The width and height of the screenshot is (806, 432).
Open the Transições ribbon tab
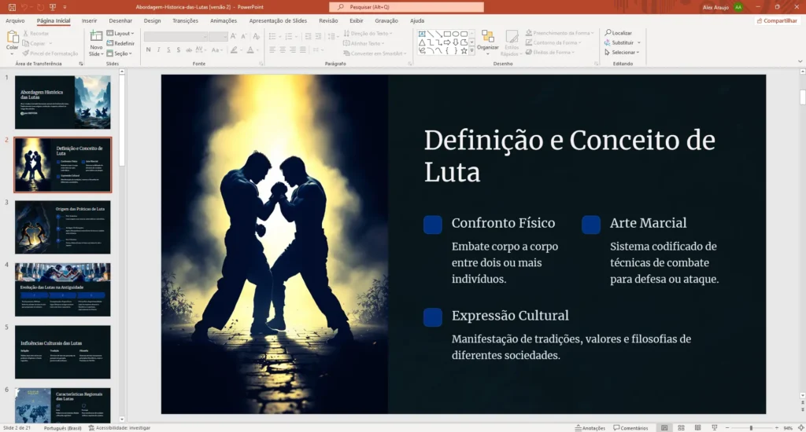185,21
